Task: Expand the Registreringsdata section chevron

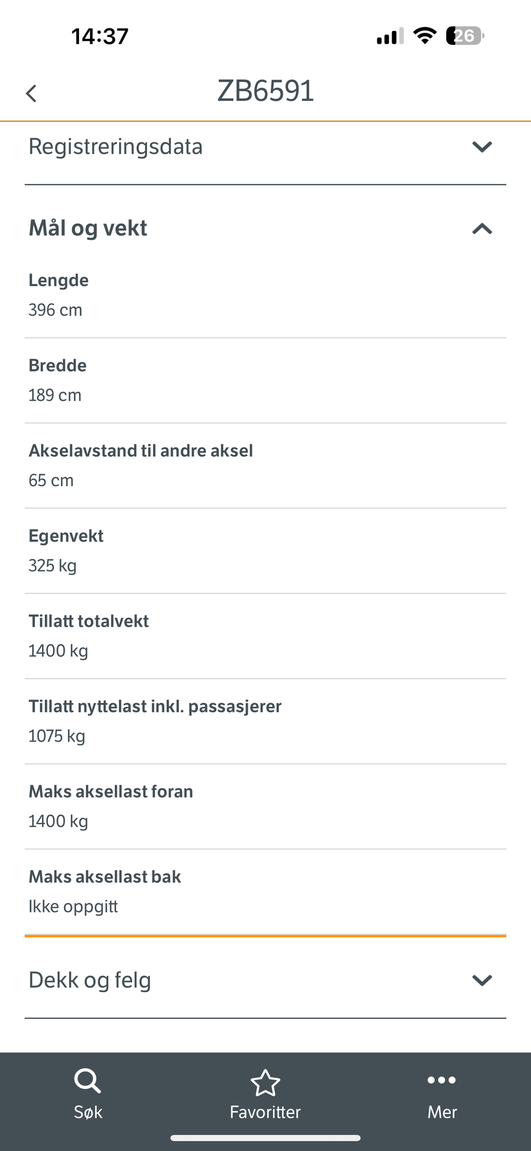Action: click(482, 147)
